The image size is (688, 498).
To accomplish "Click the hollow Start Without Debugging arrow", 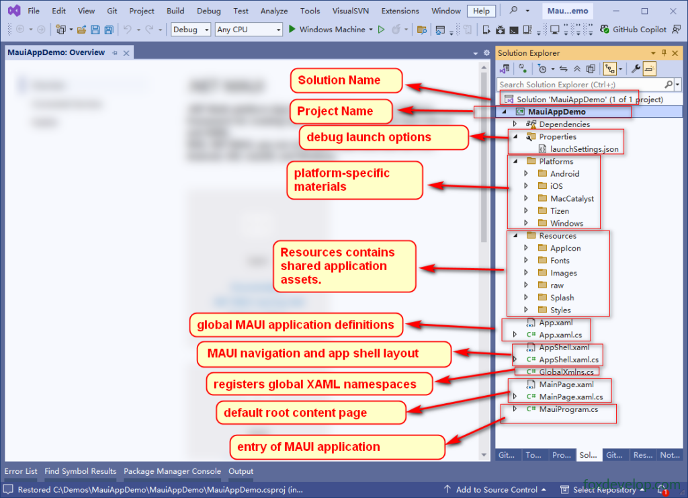I will coord(382,30).
